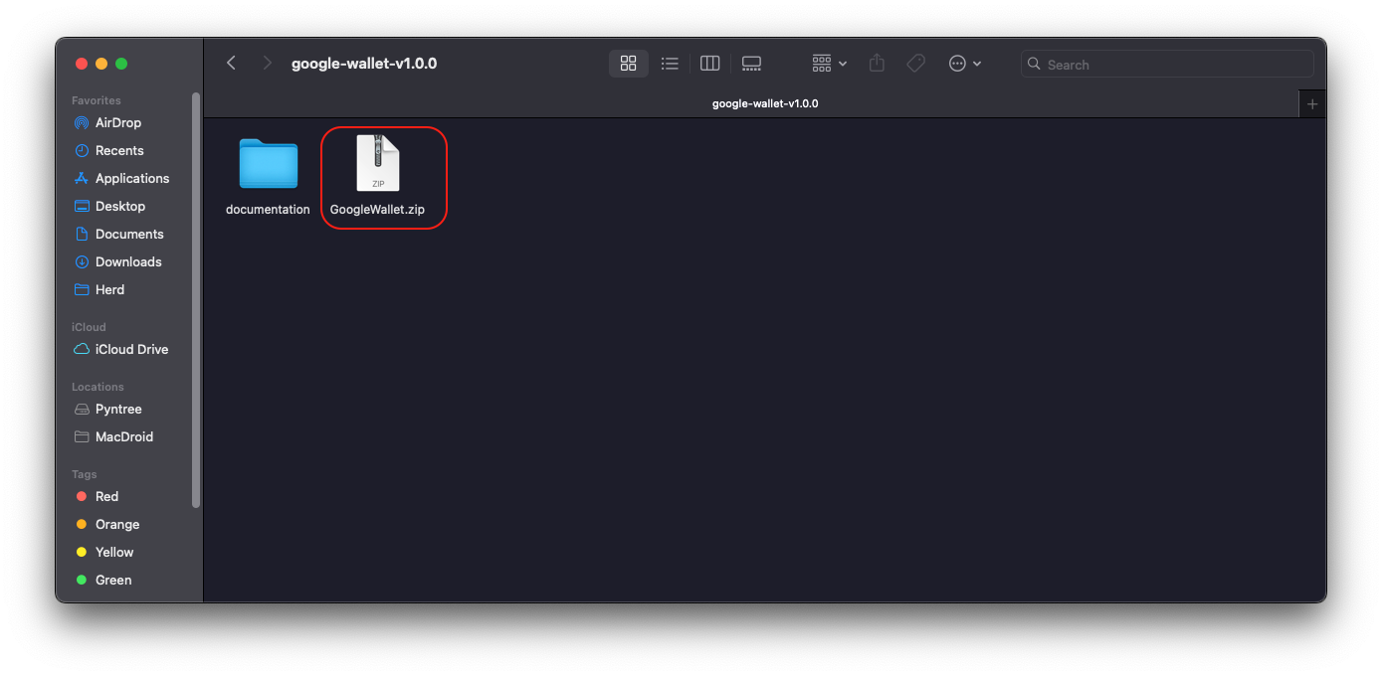Click the Search input field
This screenshot has width=1382, height=676.
click(x=1174, y=65)
